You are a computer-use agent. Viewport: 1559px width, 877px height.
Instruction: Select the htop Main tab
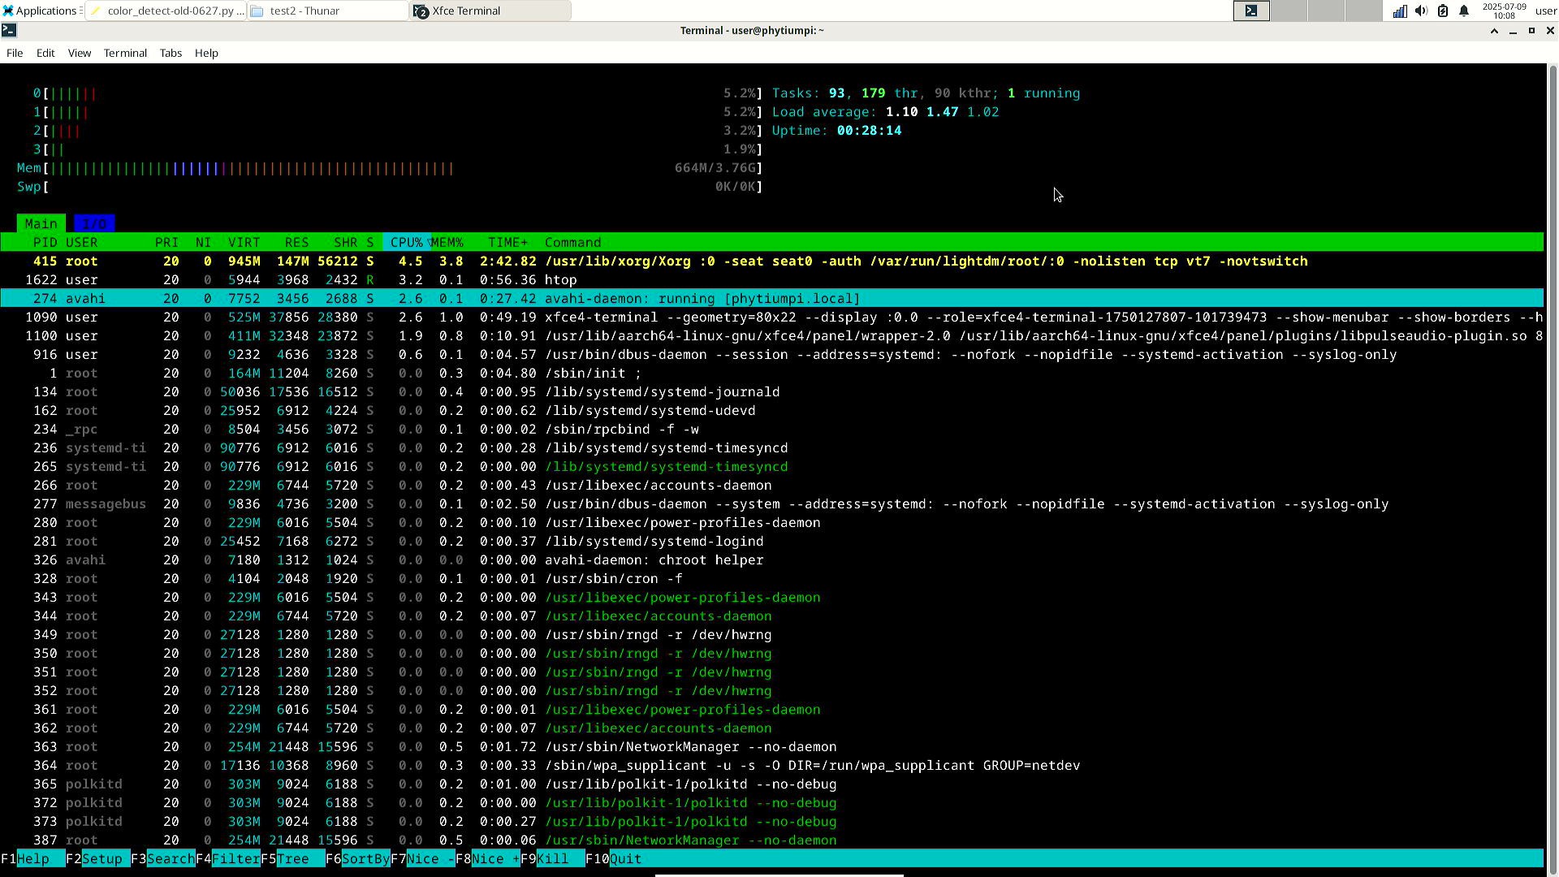(x=41, y=223)
